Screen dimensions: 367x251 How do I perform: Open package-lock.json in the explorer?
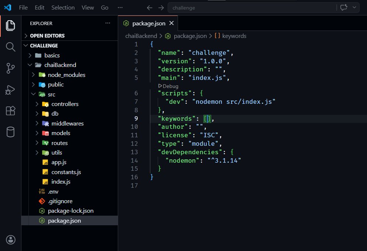(69, 211)
